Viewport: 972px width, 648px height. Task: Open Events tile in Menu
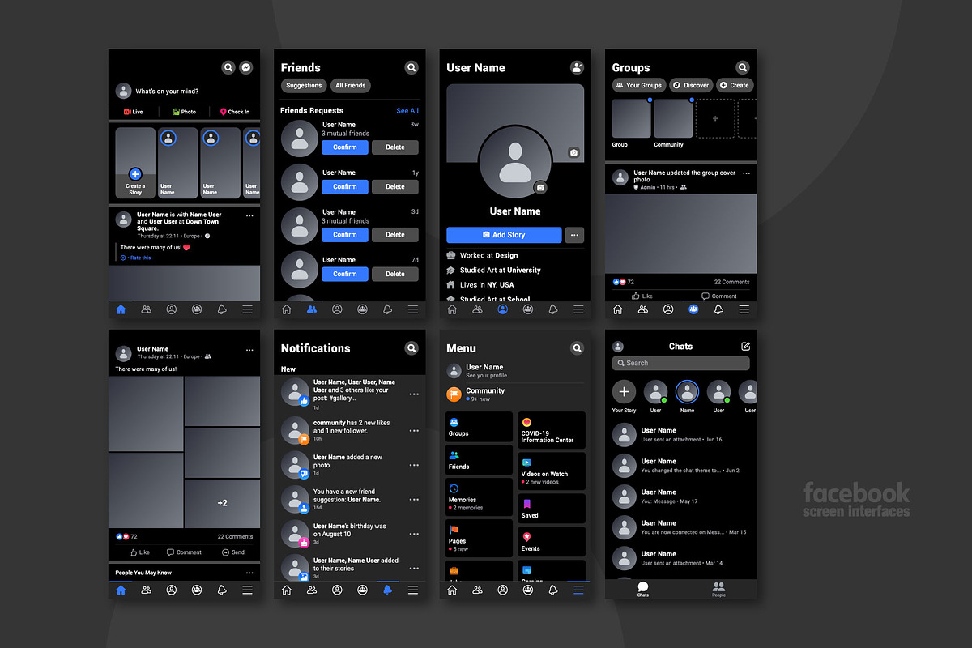552,542
